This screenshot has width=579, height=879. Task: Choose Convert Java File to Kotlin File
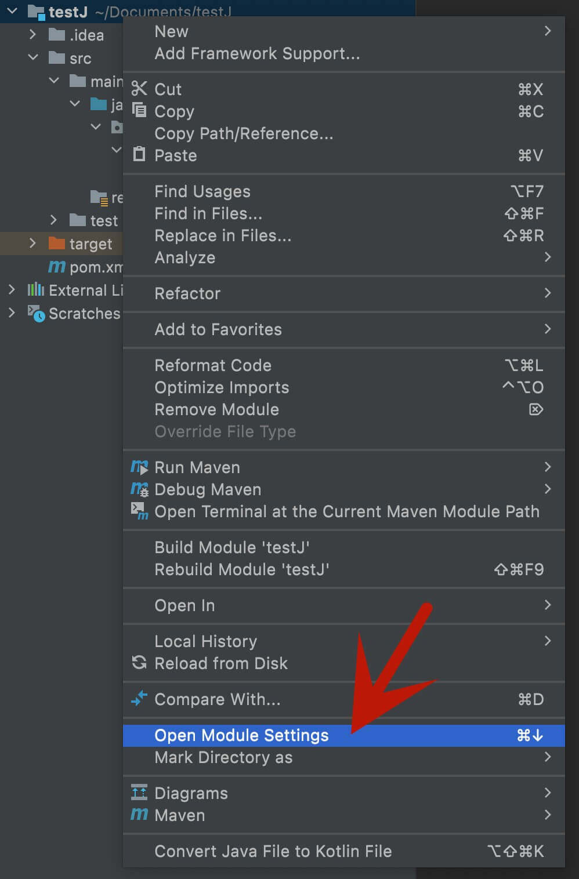click(273, 851)
